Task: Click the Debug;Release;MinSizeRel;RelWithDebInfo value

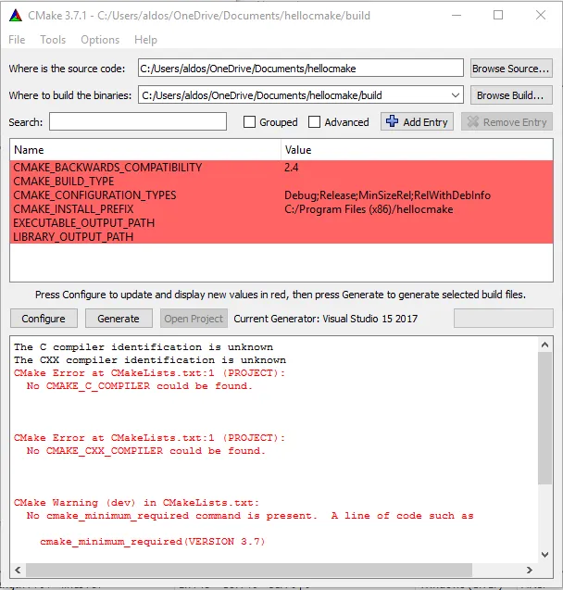Action: [387, 195]
